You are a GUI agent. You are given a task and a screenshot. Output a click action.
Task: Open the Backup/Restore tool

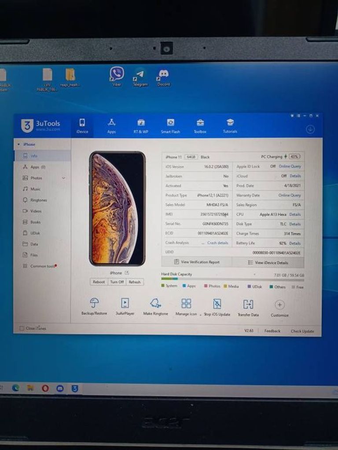click(x=94, y=306)
